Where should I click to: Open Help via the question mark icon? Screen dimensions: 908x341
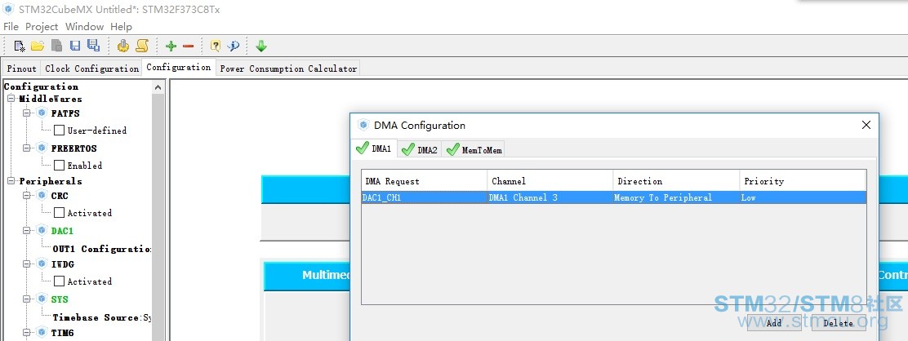pos(216,46)
